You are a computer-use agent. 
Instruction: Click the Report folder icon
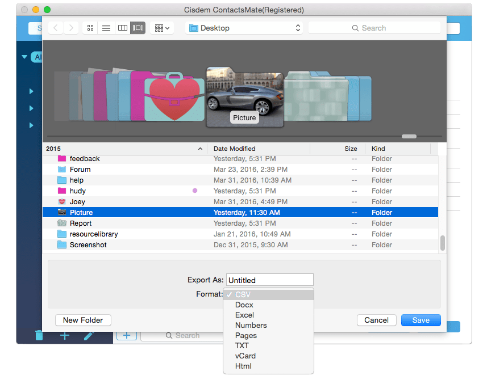click(62, 223)
